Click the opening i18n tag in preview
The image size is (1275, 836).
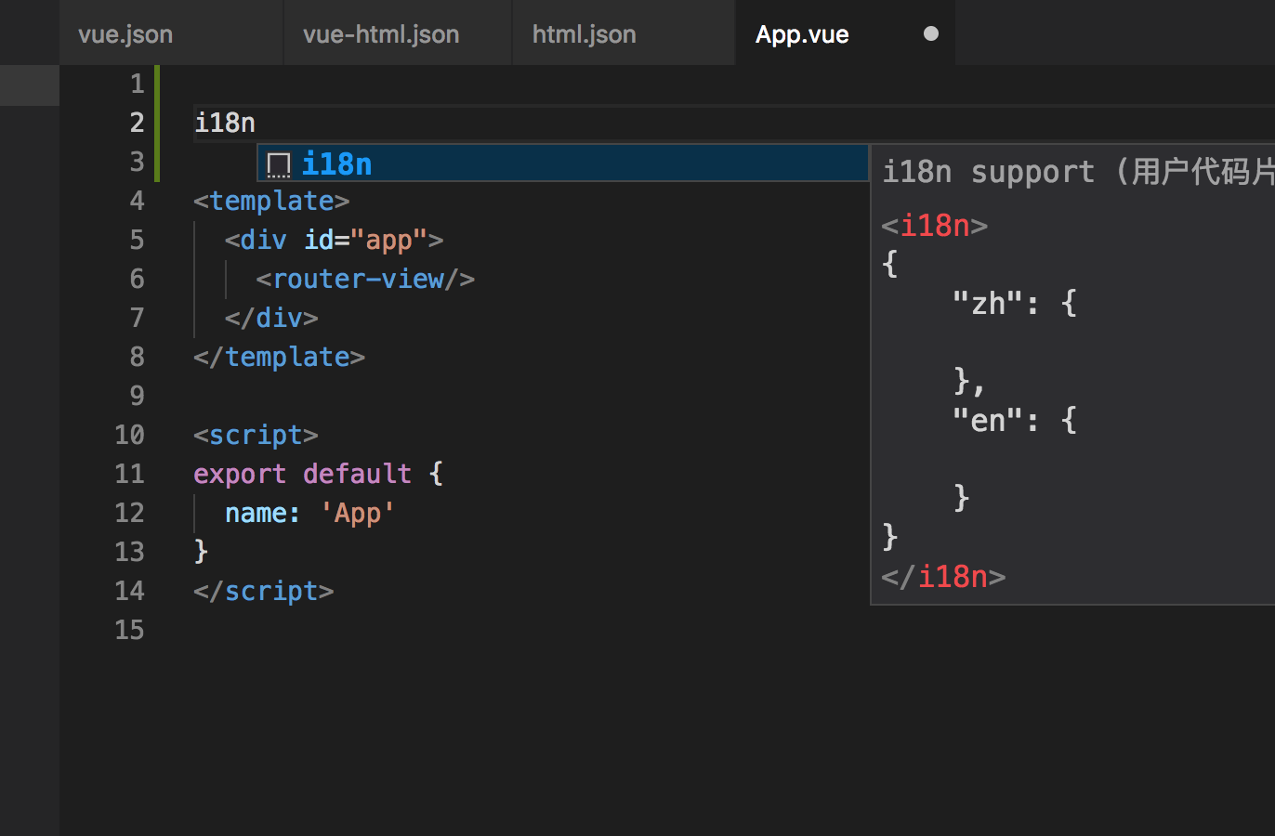(x=935, y=226)
